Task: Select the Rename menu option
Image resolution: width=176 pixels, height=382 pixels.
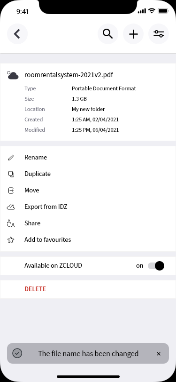Action: point(36,158)
